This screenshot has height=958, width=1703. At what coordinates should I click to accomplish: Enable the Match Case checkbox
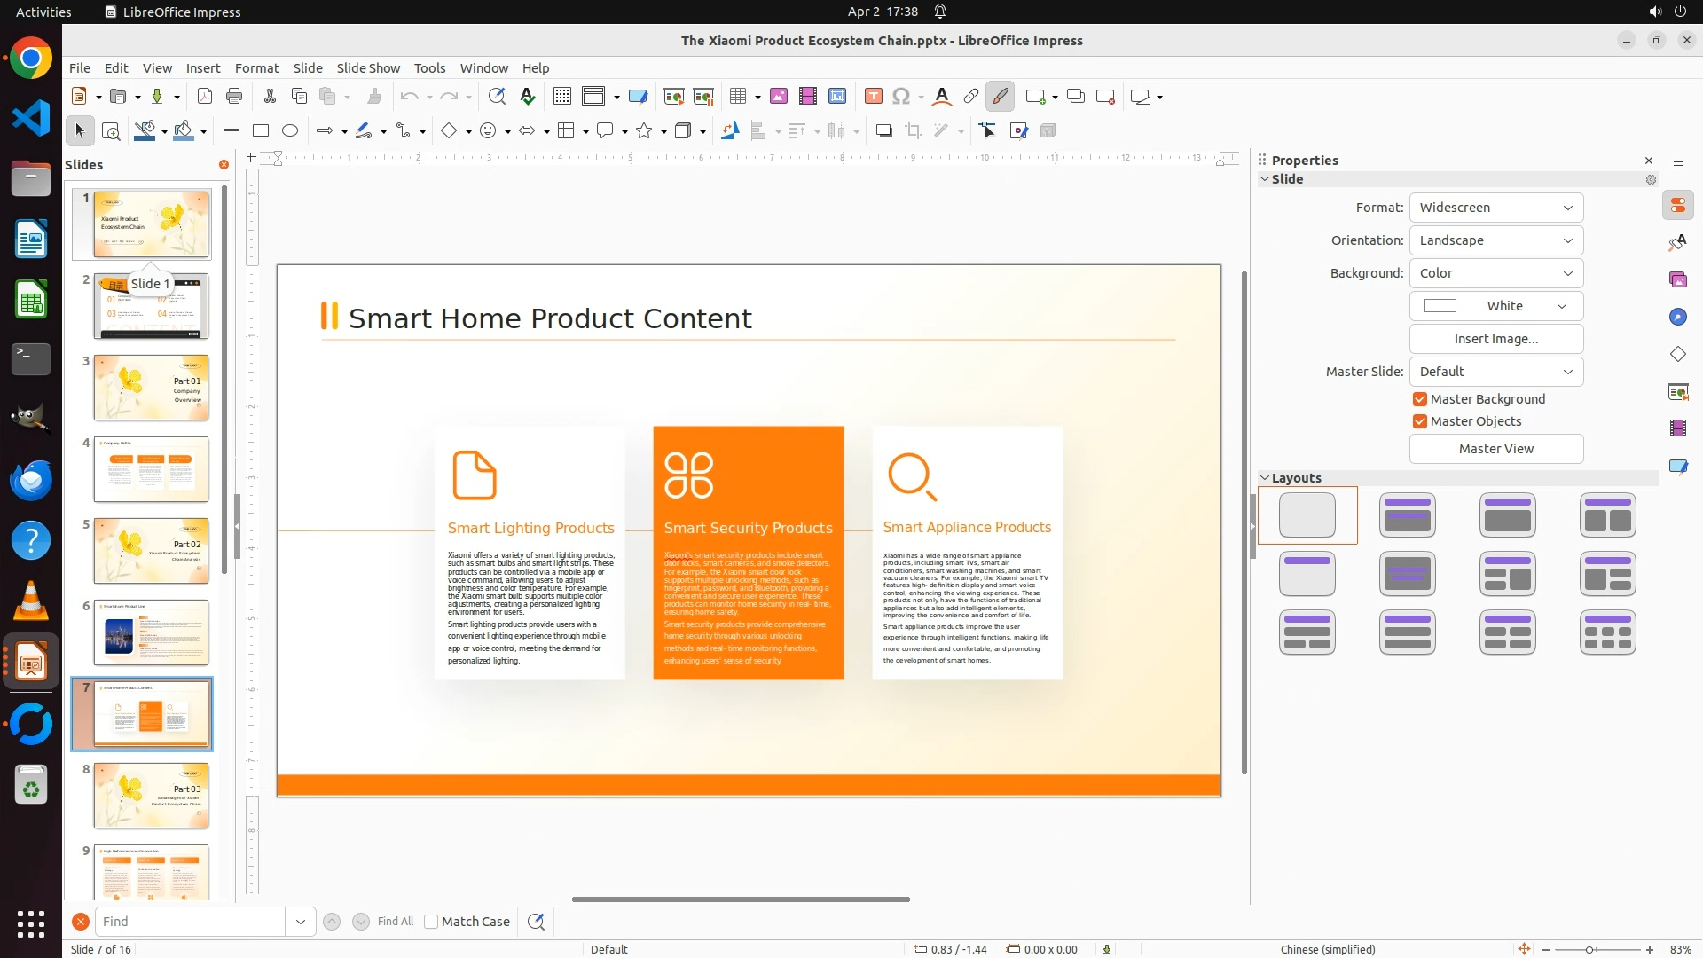click(431, 922)
